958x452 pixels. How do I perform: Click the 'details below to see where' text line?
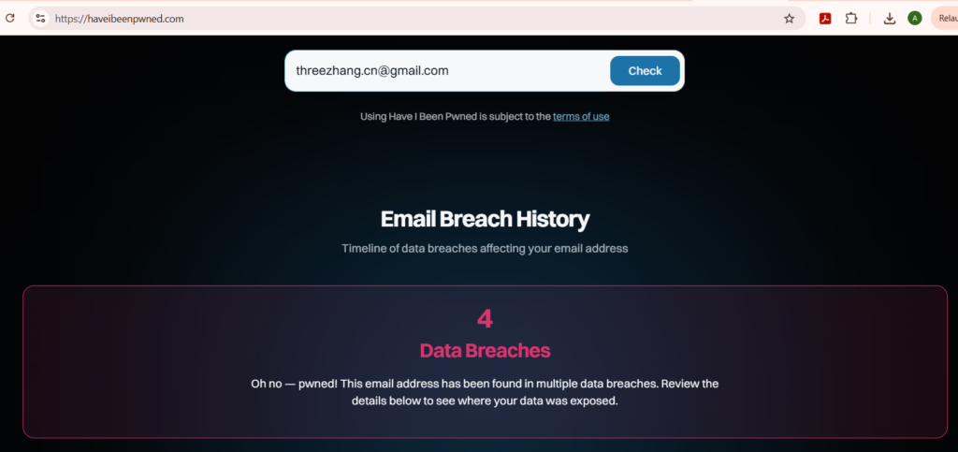(486, 401)
